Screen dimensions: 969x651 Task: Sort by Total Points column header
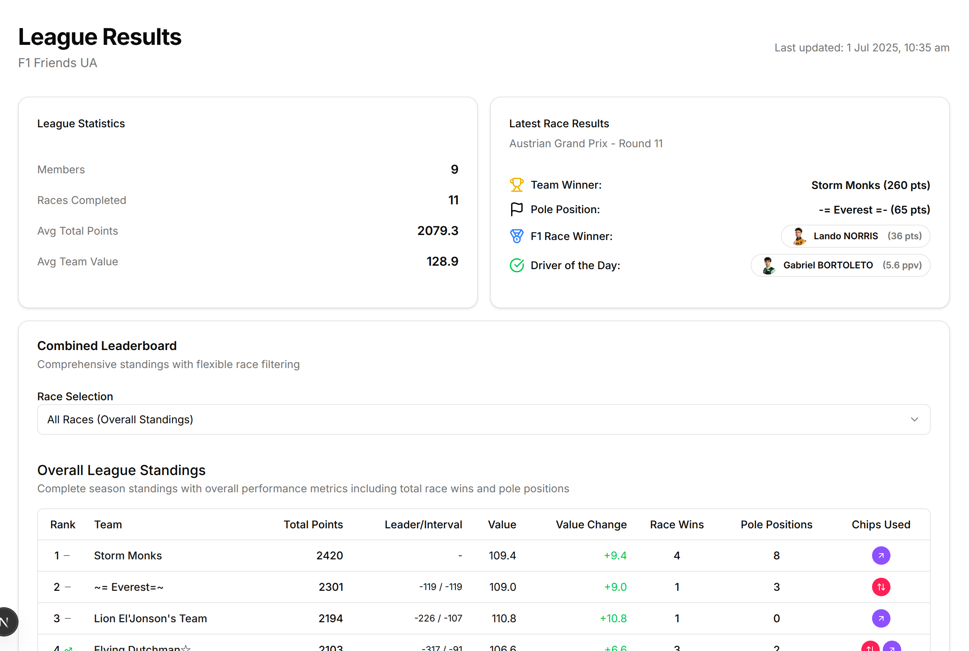pos(313,524)
